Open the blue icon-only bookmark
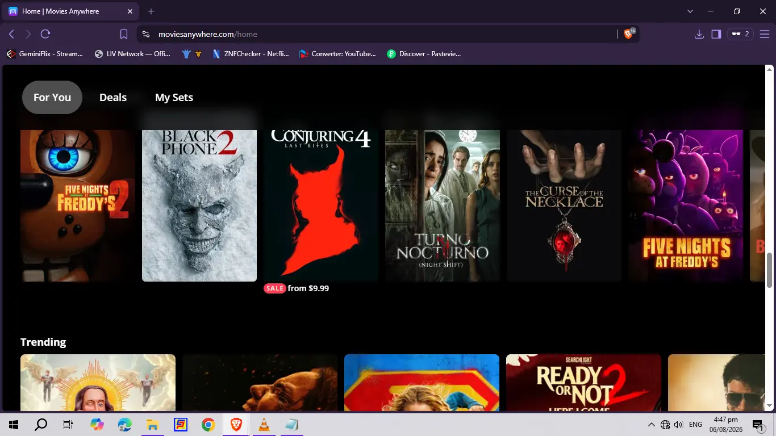The image size is (776, 436). tap(186, 54)
